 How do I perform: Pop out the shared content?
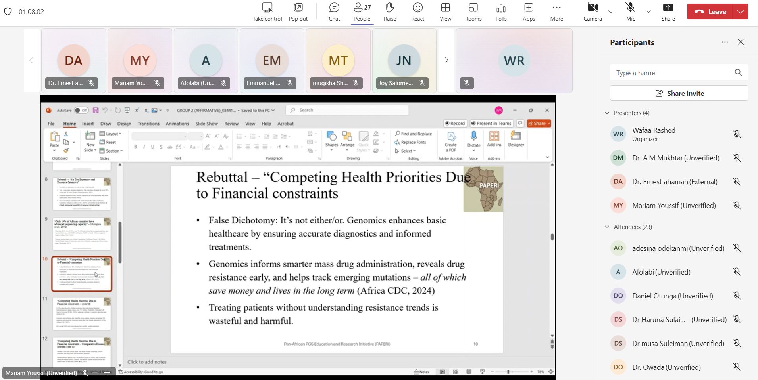(298, 12)
